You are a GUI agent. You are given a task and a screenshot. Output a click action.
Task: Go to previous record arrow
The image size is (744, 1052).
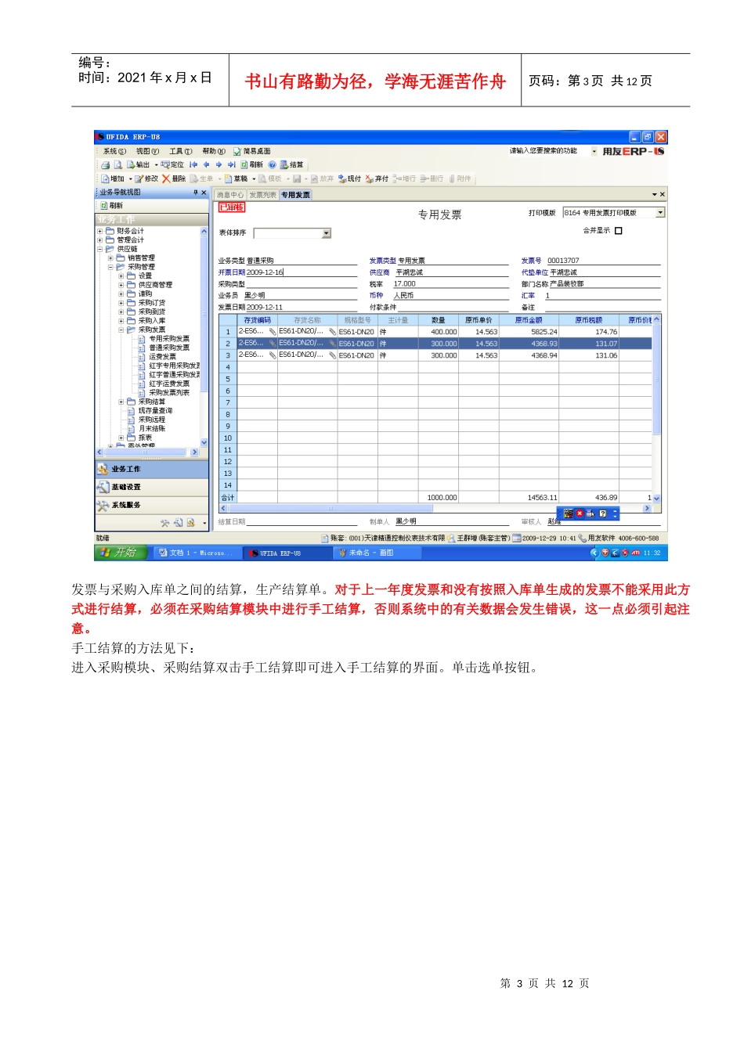pyautogui.click(x=206, y=165)
